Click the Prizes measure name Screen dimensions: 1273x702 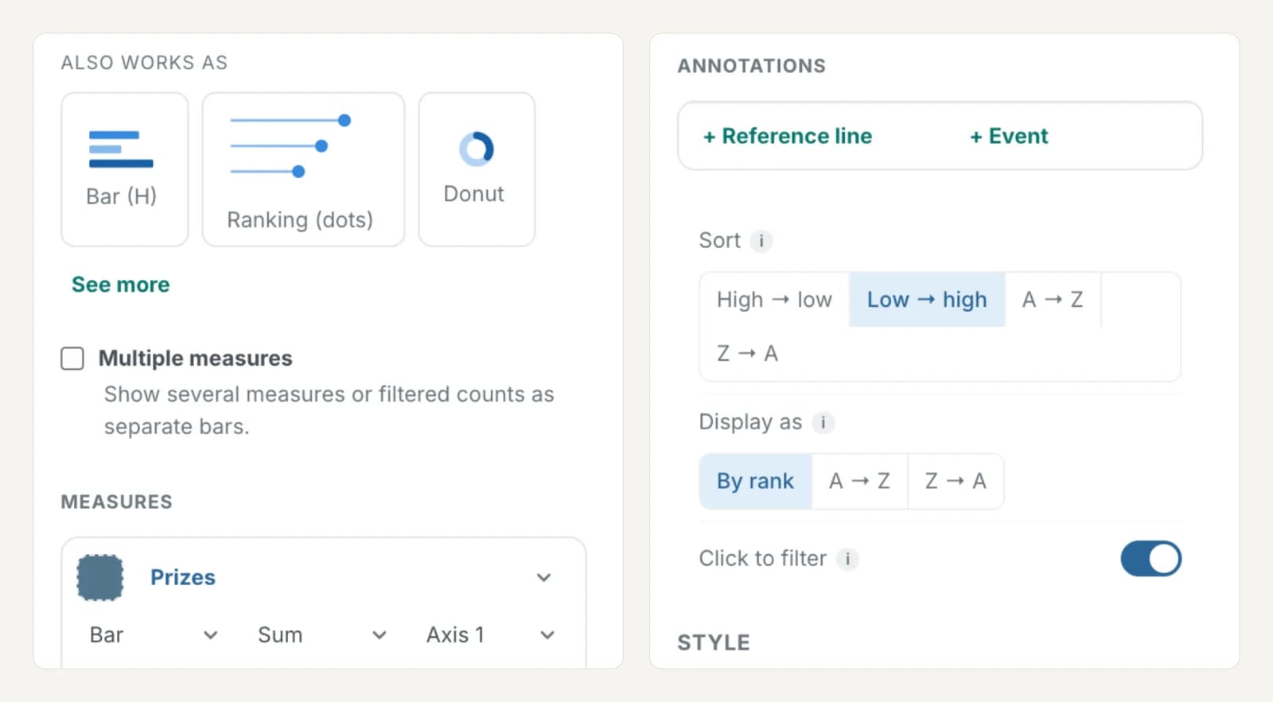point(183,577)
